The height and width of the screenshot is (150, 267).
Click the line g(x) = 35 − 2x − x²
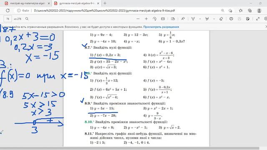pos(108,61)
